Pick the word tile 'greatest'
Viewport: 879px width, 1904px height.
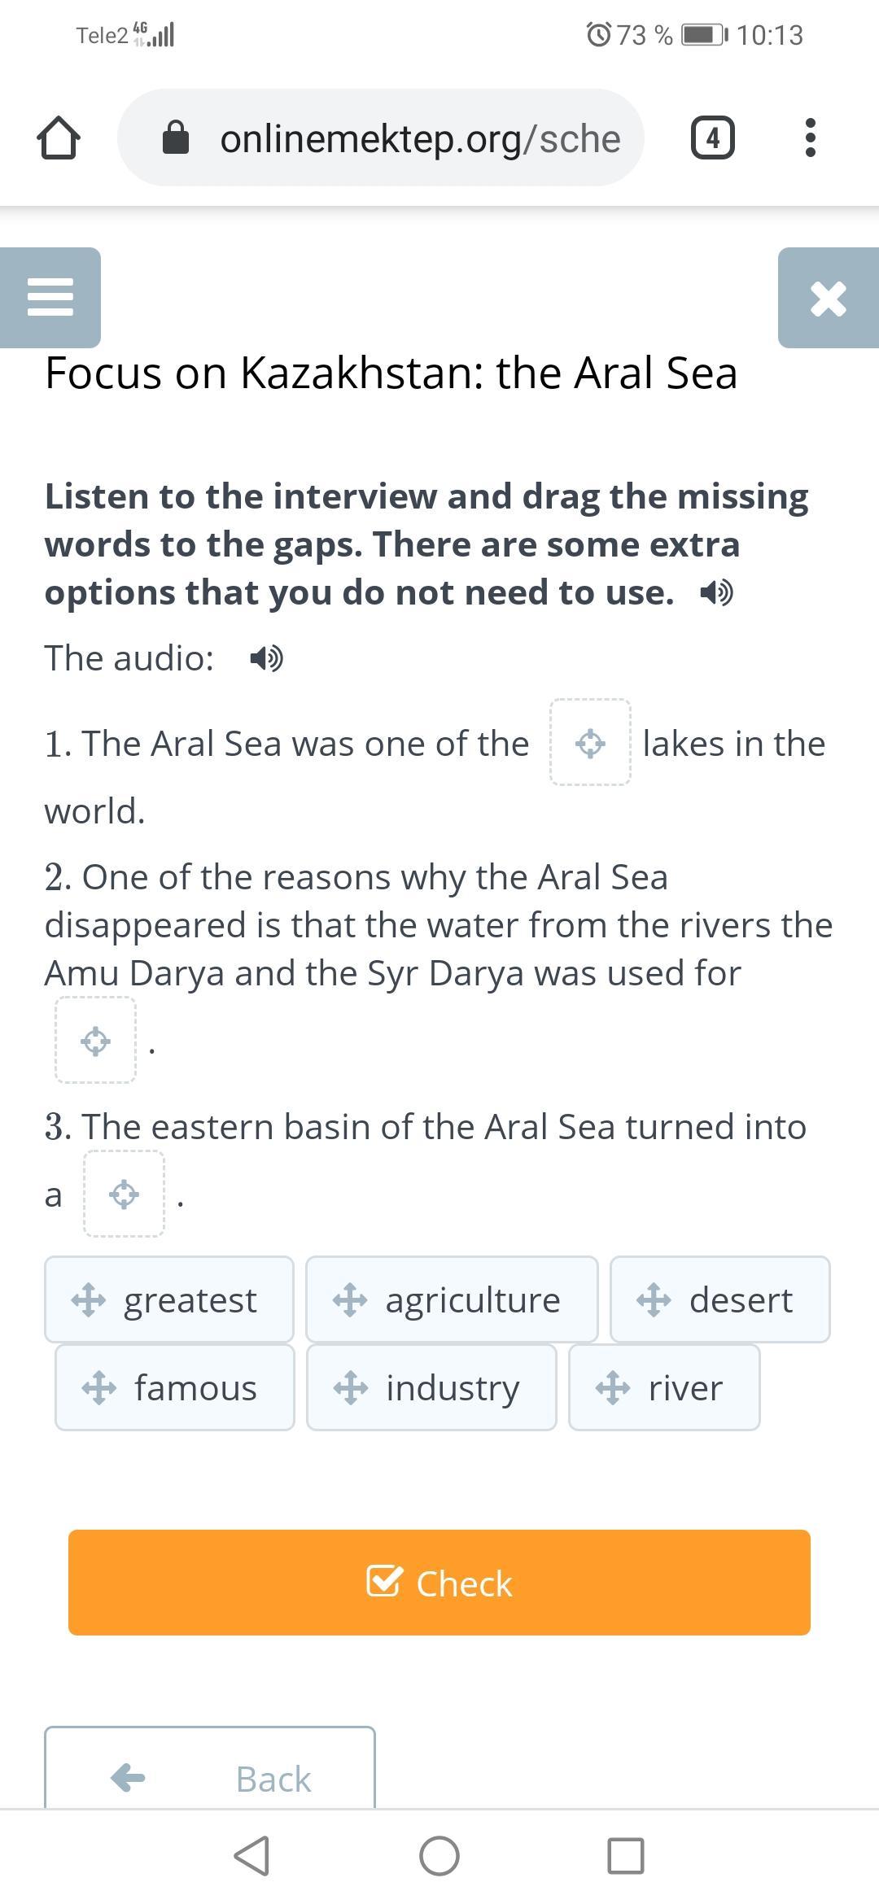169,1299
